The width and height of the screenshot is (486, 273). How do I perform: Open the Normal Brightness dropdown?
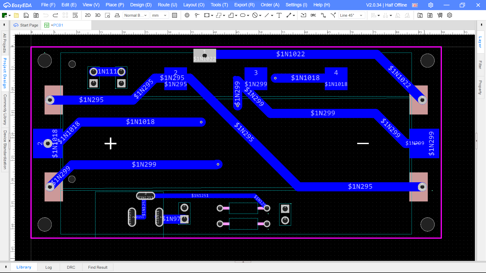tap(136, 15)
